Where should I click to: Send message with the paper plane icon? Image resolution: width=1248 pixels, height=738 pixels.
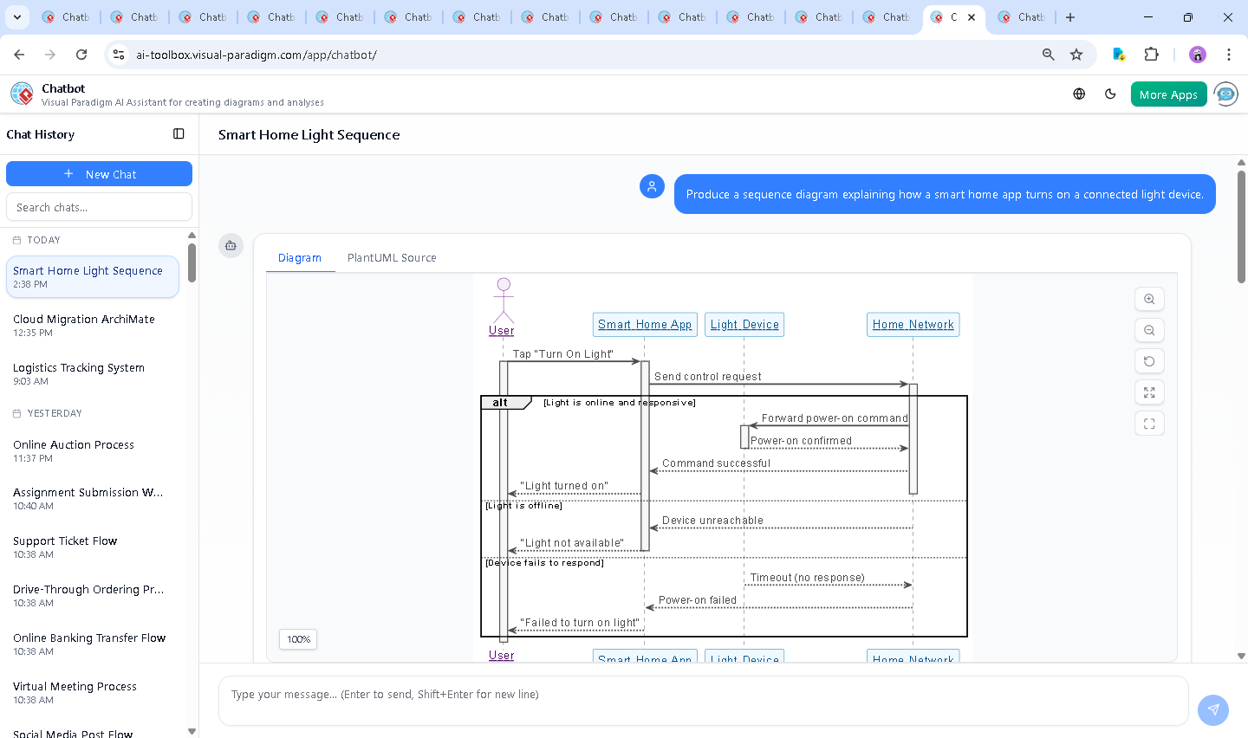pos(1212,709)
